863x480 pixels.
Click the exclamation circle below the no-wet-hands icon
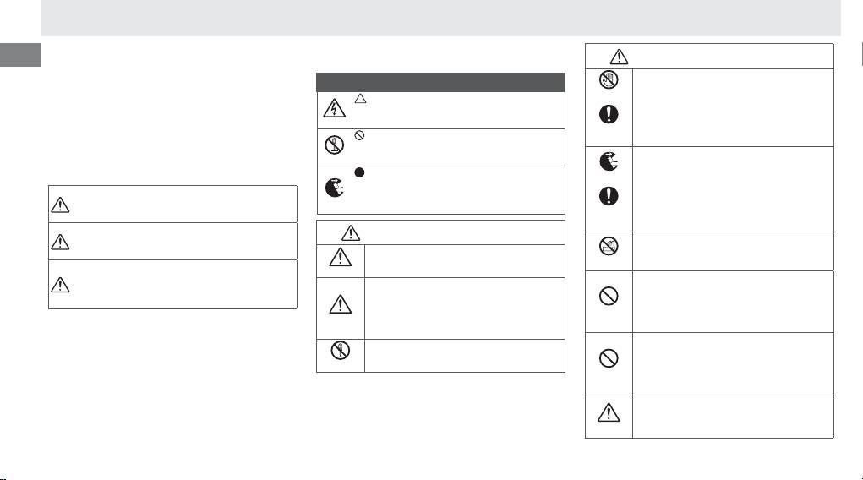tap(609, 117)
